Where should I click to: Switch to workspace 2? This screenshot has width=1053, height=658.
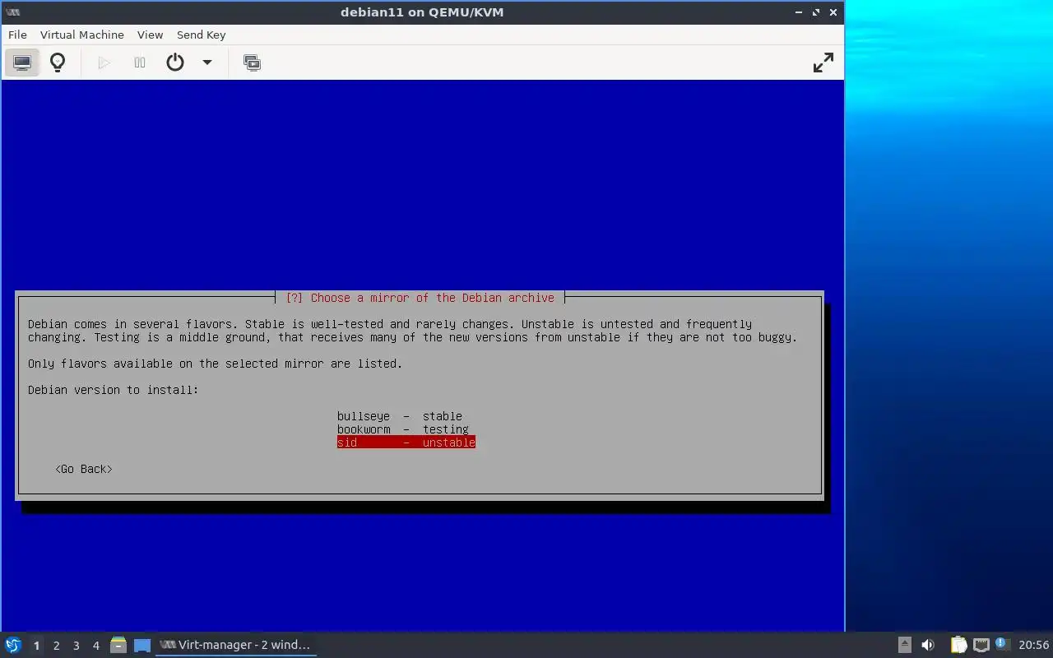56,646
